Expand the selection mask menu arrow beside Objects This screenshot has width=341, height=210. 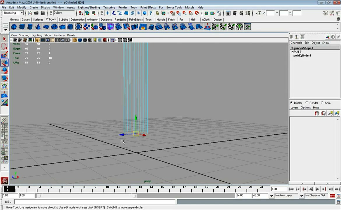[x=51, y=13]
